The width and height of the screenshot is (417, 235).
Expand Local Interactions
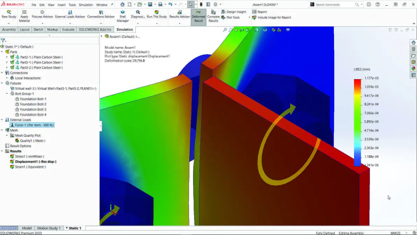point(7,78)
